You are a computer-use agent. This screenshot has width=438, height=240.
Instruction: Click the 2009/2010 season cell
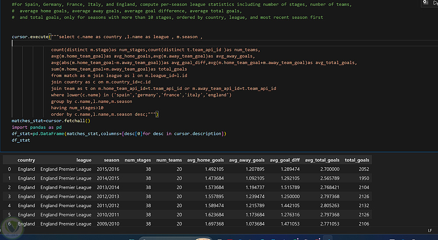[x=108, y=224]
